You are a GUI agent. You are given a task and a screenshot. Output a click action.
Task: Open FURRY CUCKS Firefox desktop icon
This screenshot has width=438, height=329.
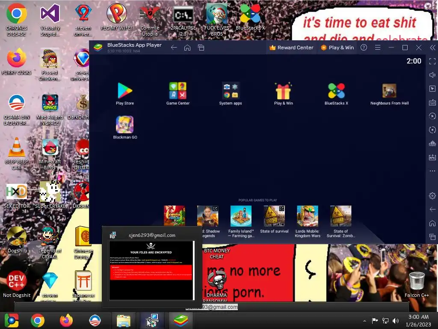point(17,62)
